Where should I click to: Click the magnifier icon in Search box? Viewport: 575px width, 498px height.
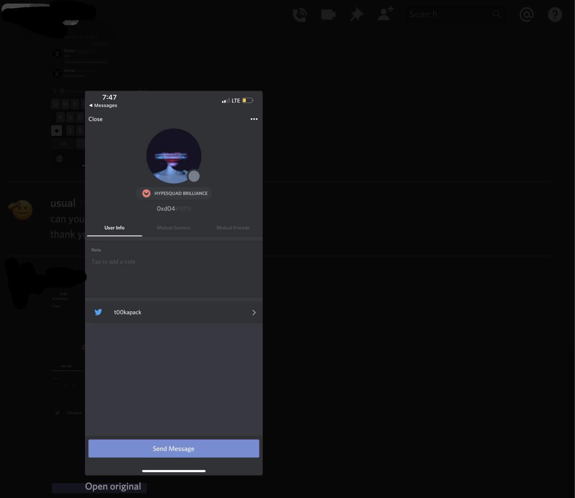497,14
